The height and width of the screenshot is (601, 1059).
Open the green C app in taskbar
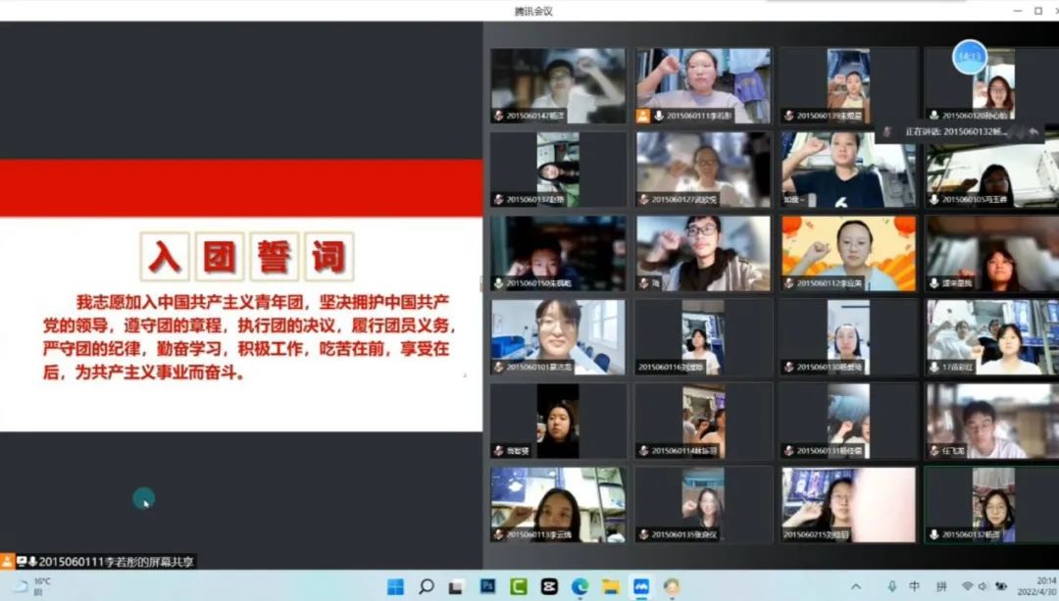[519, 586]
